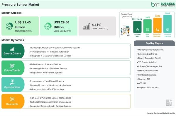The image size is (176, 117).
Task: Click the Pressure Sensor Market title
Action: click(x=20, y=5)
